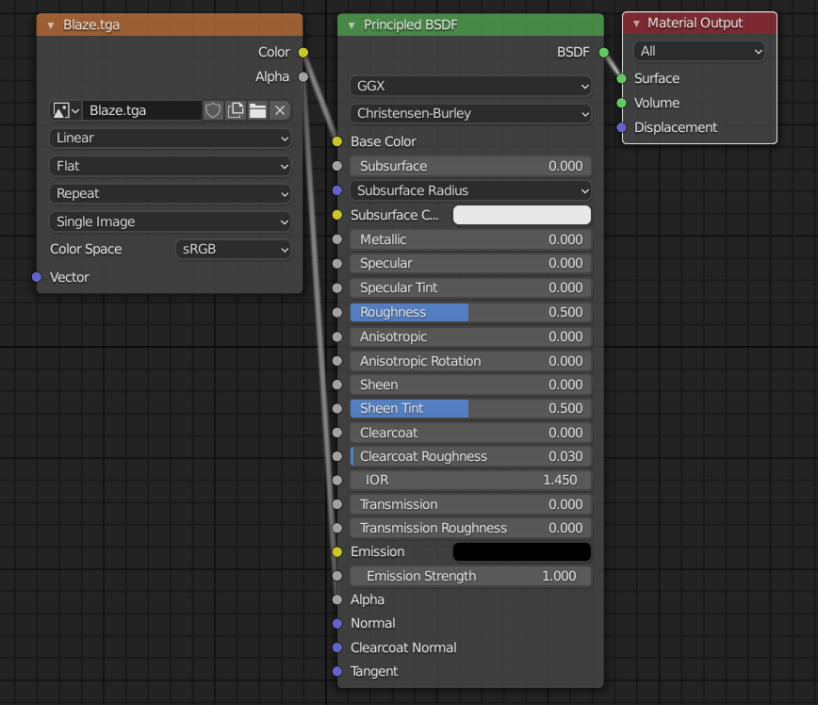Open the Flat projection dropdown
Viewport: 818px width, 705px height.
coord(171,167)
